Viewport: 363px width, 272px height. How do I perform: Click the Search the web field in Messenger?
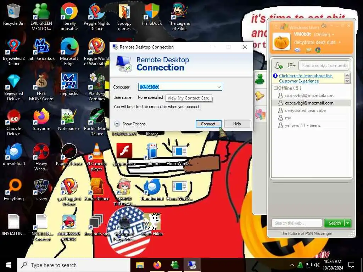click(297, 223)
